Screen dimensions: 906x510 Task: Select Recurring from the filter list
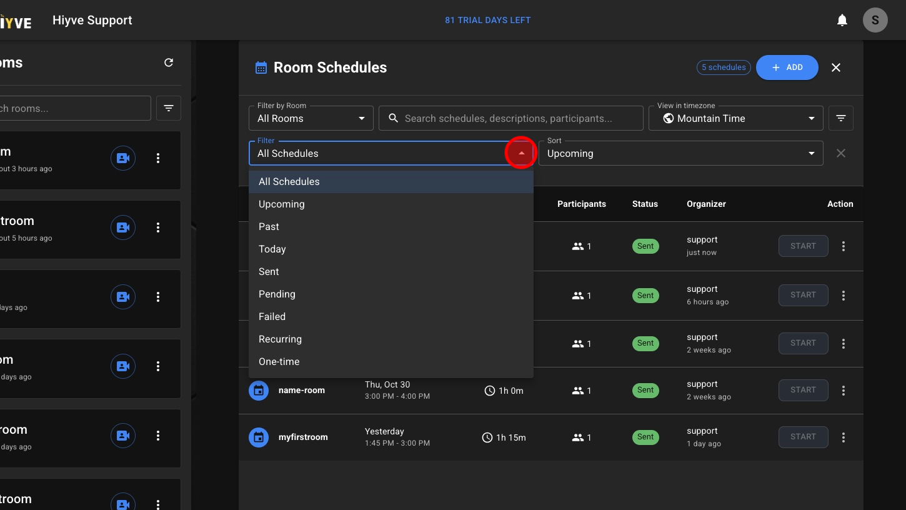(x=281, y=339)
